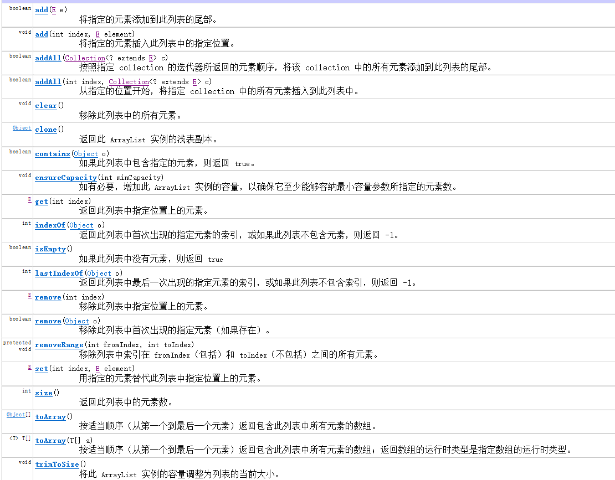Open the size() method link
This screenshot has width=615, height=480.
pos(44,393)
